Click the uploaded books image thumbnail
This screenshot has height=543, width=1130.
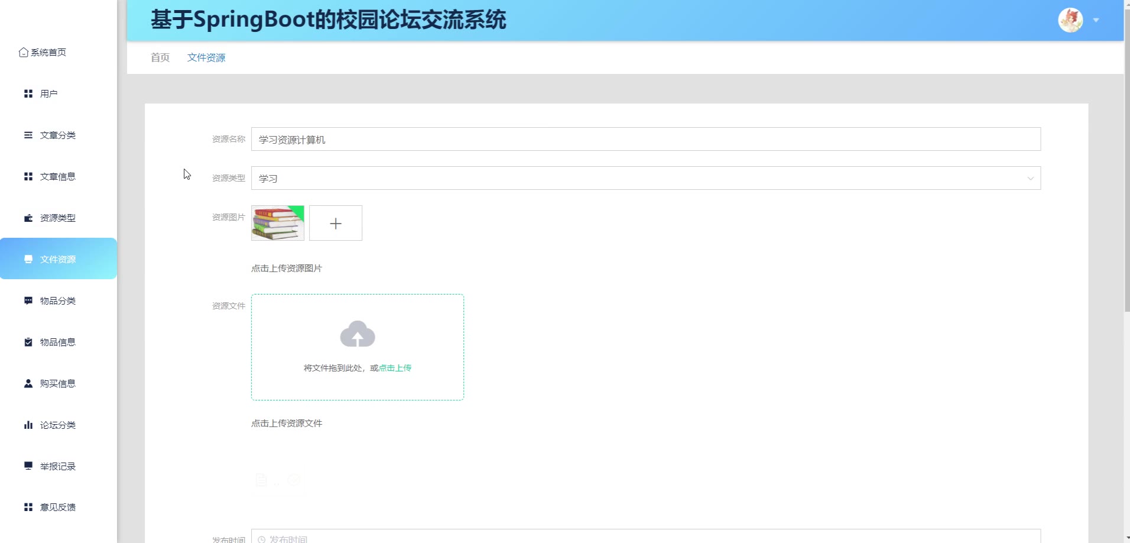click(x=278, y=223)
